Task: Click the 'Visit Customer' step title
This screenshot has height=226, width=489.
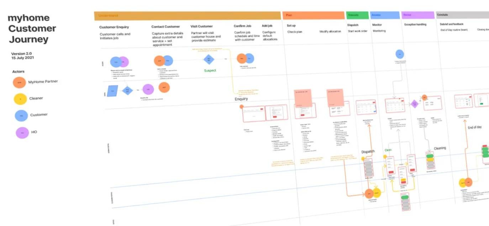Action: 202,26
